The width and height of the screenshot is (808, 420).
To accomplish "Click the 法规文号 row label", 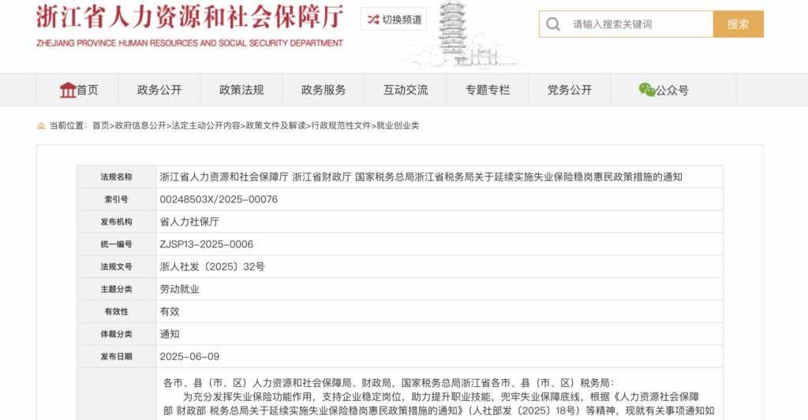I will click(117, 266).
